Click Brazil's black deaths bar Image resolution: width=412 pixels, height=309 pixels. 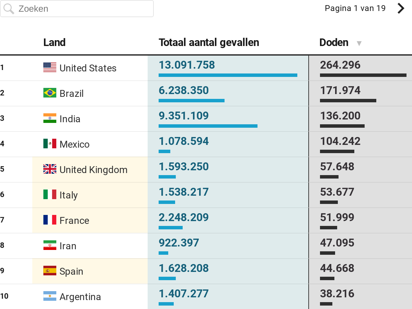348,101
